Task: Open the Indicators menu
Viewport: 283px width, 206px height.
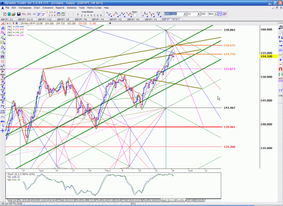Action: tap(48, 8)
